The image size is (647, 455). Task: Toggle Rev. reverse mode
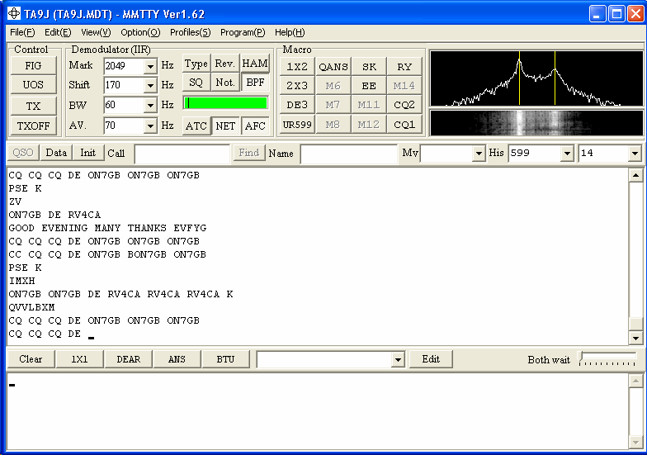224,64
